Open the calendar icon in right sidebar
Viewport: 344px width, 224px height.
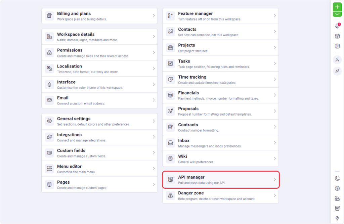coord(337,36)
